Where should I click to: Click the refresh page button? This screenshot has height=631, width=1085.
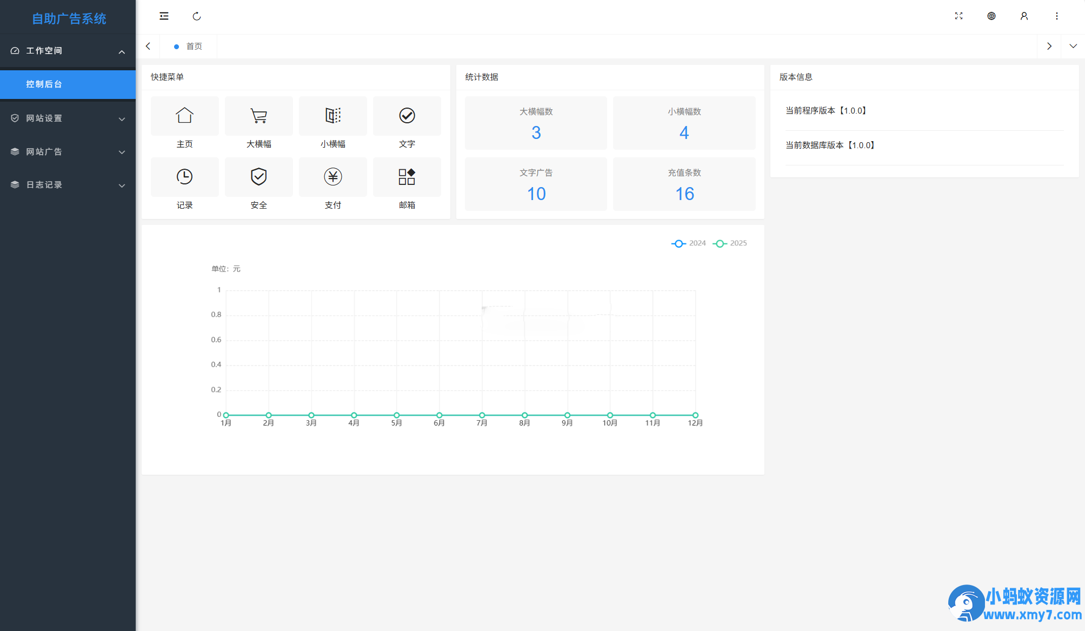pyautogui.click(x=197, y=16)
